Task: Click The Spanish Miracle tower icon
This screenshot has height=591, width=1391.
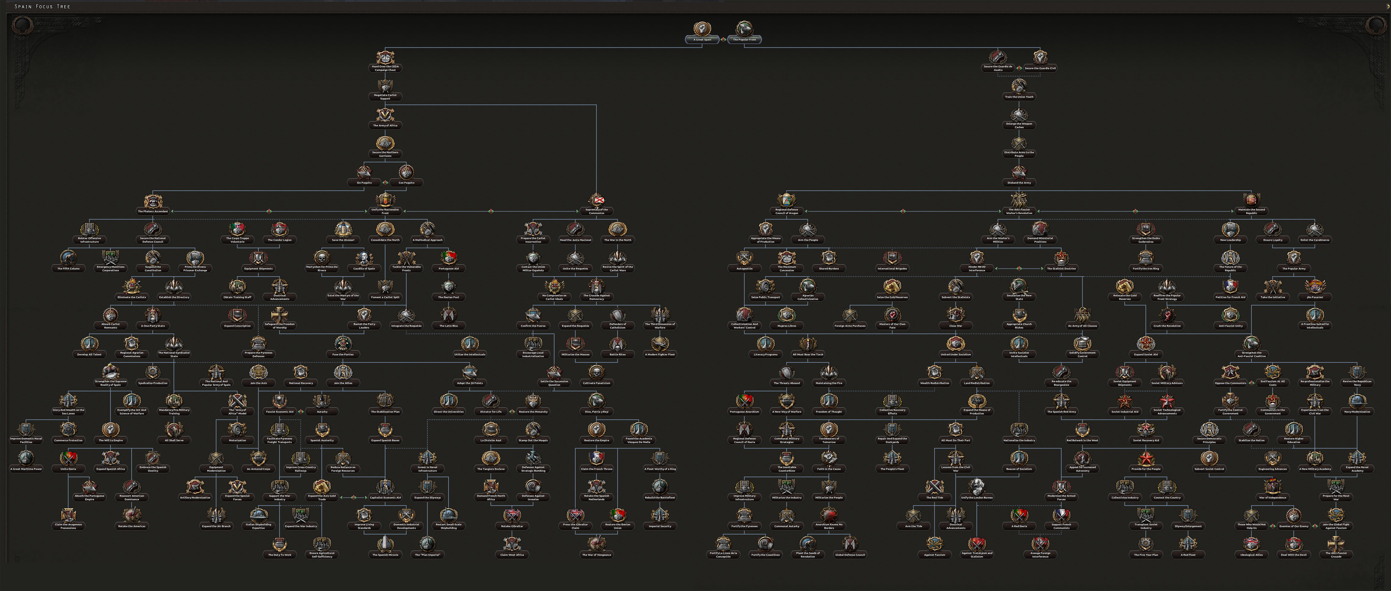Action: (385, 544)
